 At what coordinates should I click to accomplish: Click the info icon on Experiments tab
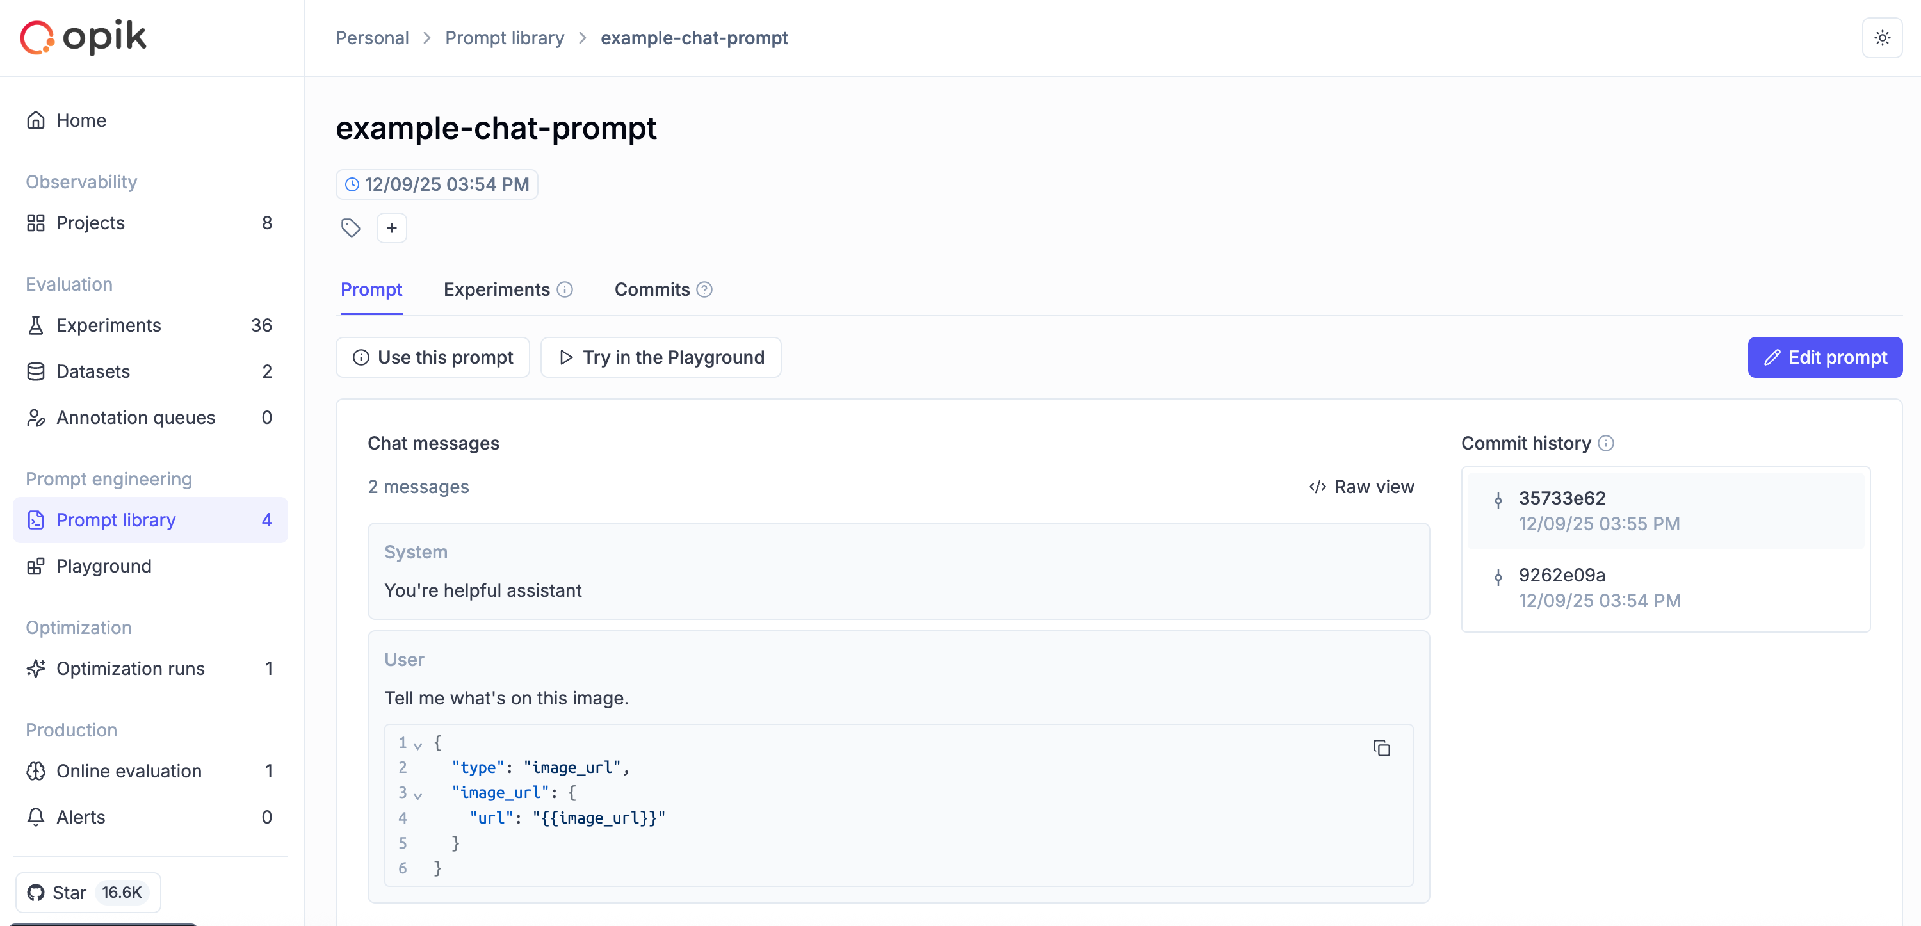(565, 289)
